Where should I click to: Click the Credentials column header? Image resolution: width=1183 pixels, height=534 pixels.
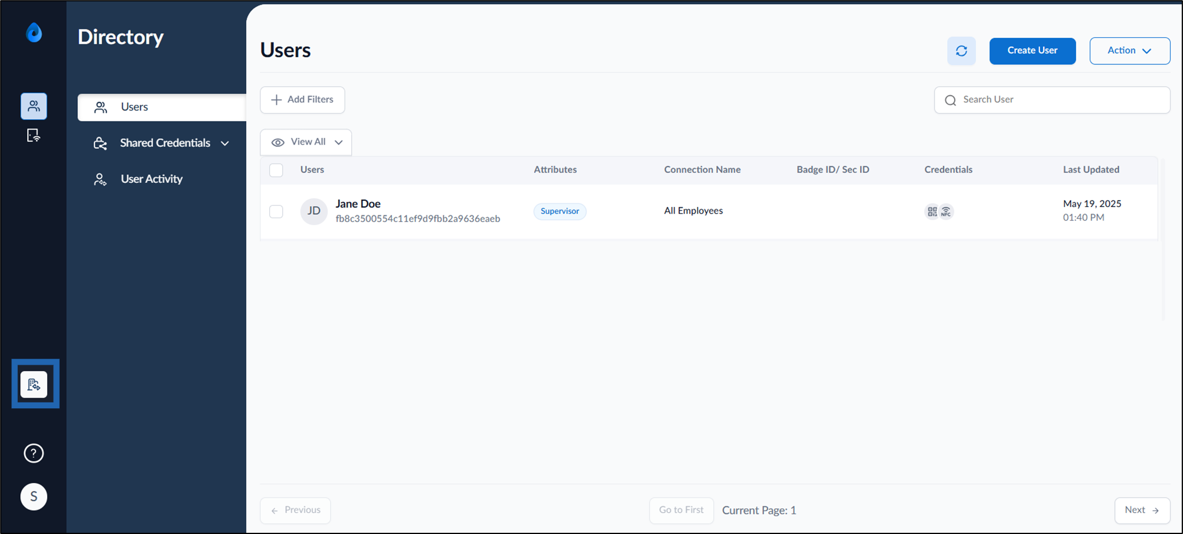(x=949, y=170)
